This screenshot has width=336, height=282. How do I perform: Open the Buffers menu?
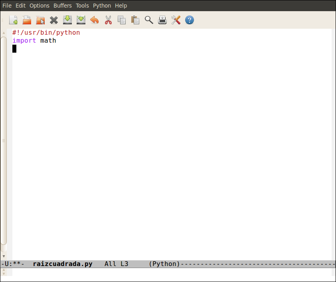point(63,6)
